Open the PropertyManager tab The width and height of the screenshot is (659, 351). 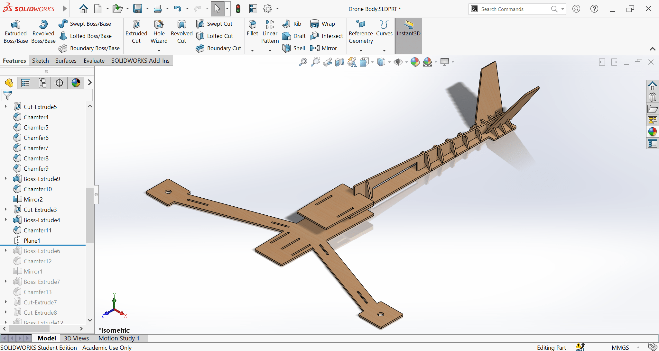tap(25, 83)
